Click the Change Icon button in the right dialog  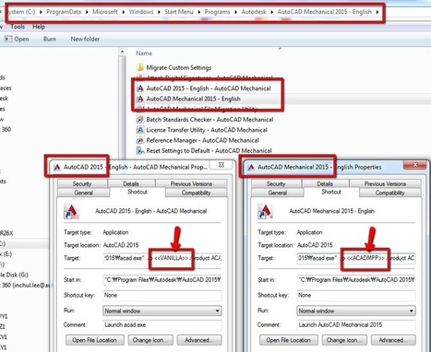pyautogui.click(x=343, y=340)
